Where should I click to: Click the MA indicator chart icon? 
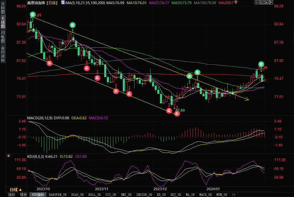click(63, 3)
